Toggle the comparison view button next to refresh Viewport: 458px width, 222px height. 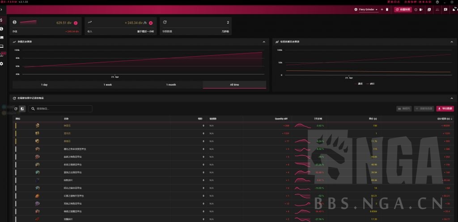(x=22, y=109)
